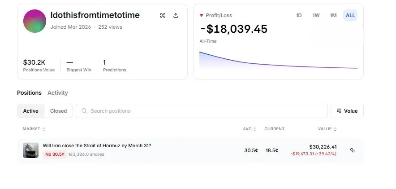
Task: Open the Positions tab
Action: tap(29, 93)
